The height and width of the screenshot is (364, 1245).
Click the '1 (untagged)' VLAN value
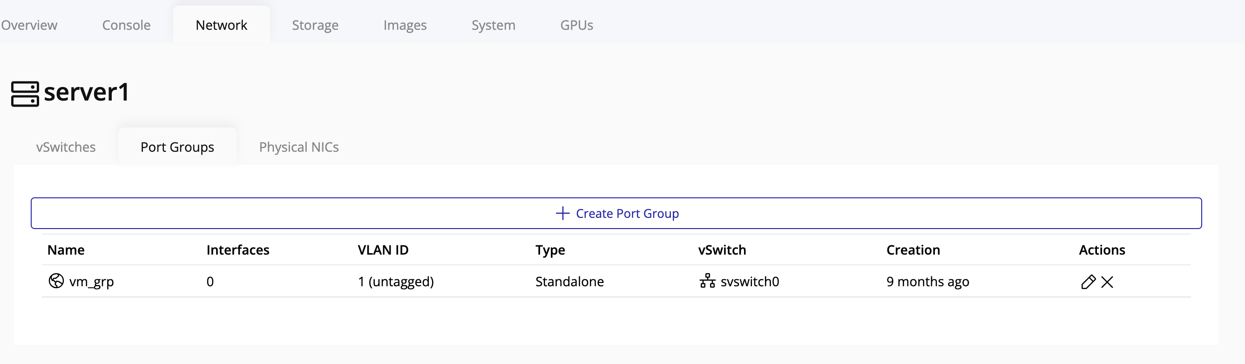(x=396, y=282)
